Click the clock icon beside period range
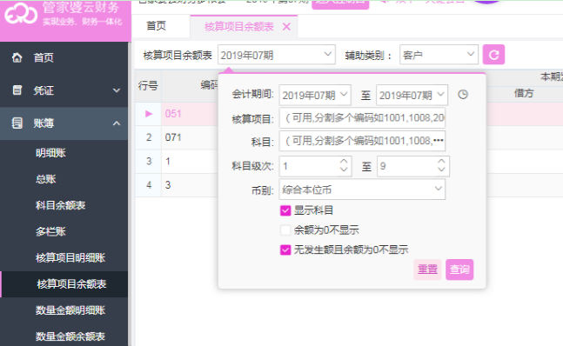Viewport: 563px width, 346px height. coord(463,95)
